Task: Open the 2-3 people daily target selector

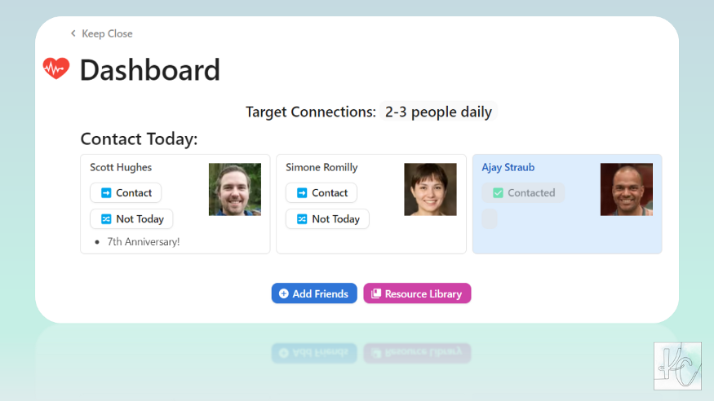Action: pyautogui.click(x=438, y=112)
